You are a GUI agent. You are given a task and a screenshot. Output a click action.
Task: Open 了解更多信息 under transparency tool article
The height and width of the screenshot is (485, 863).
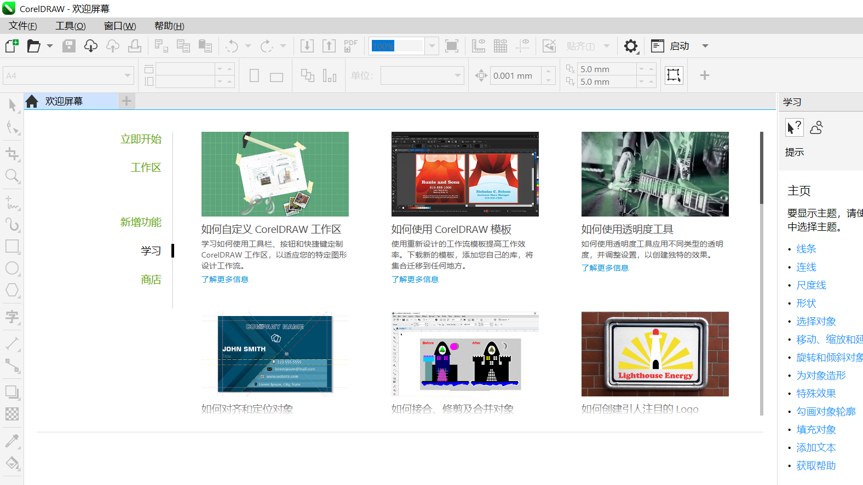(605, 268)
